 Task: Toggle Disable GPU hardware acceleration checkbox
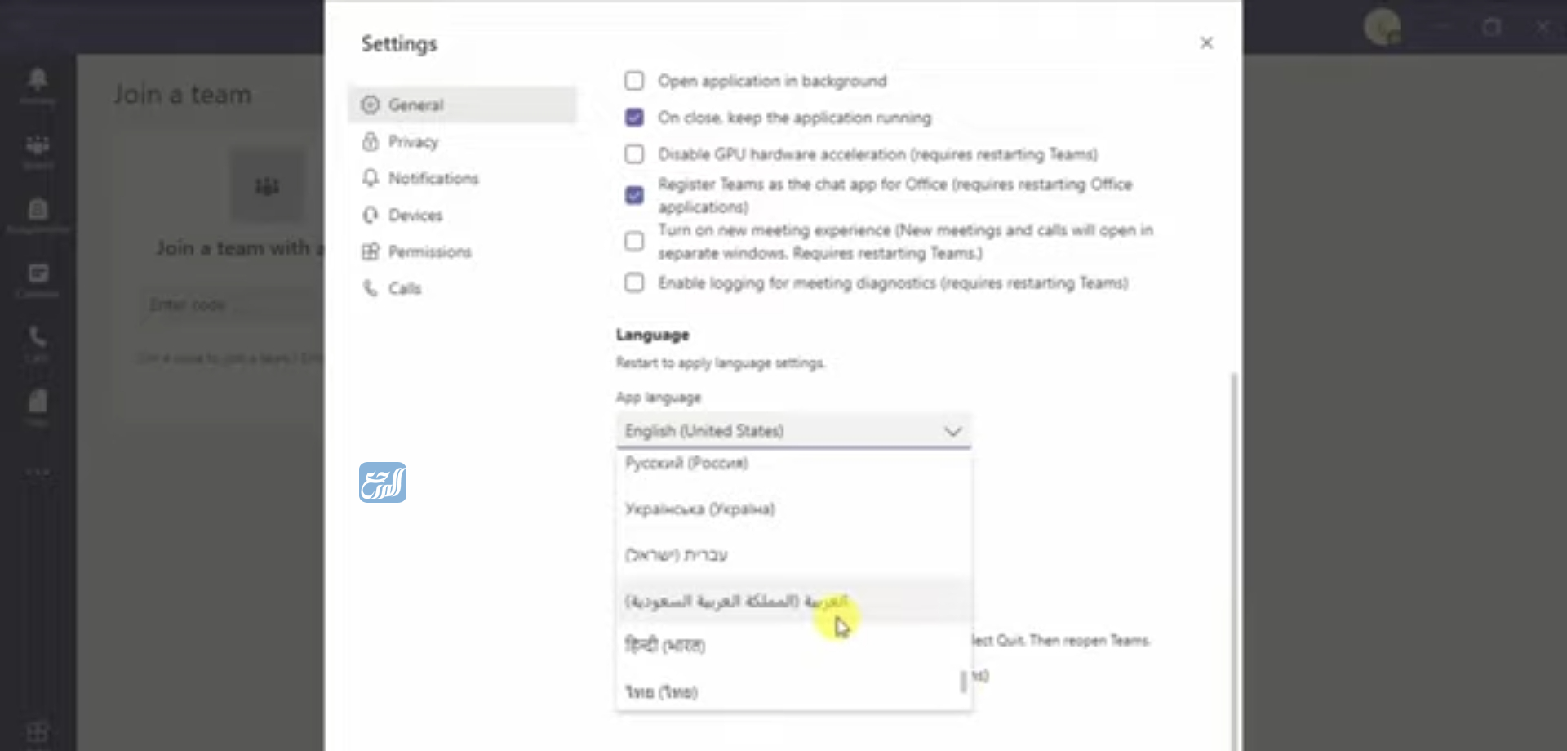(634, 154)
